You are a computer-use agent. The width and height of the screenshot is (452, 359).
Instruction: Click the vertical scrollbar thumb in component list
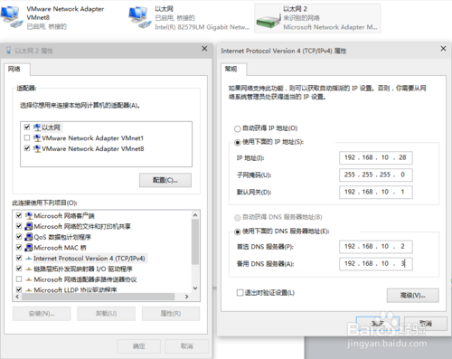tap(195, 241)
